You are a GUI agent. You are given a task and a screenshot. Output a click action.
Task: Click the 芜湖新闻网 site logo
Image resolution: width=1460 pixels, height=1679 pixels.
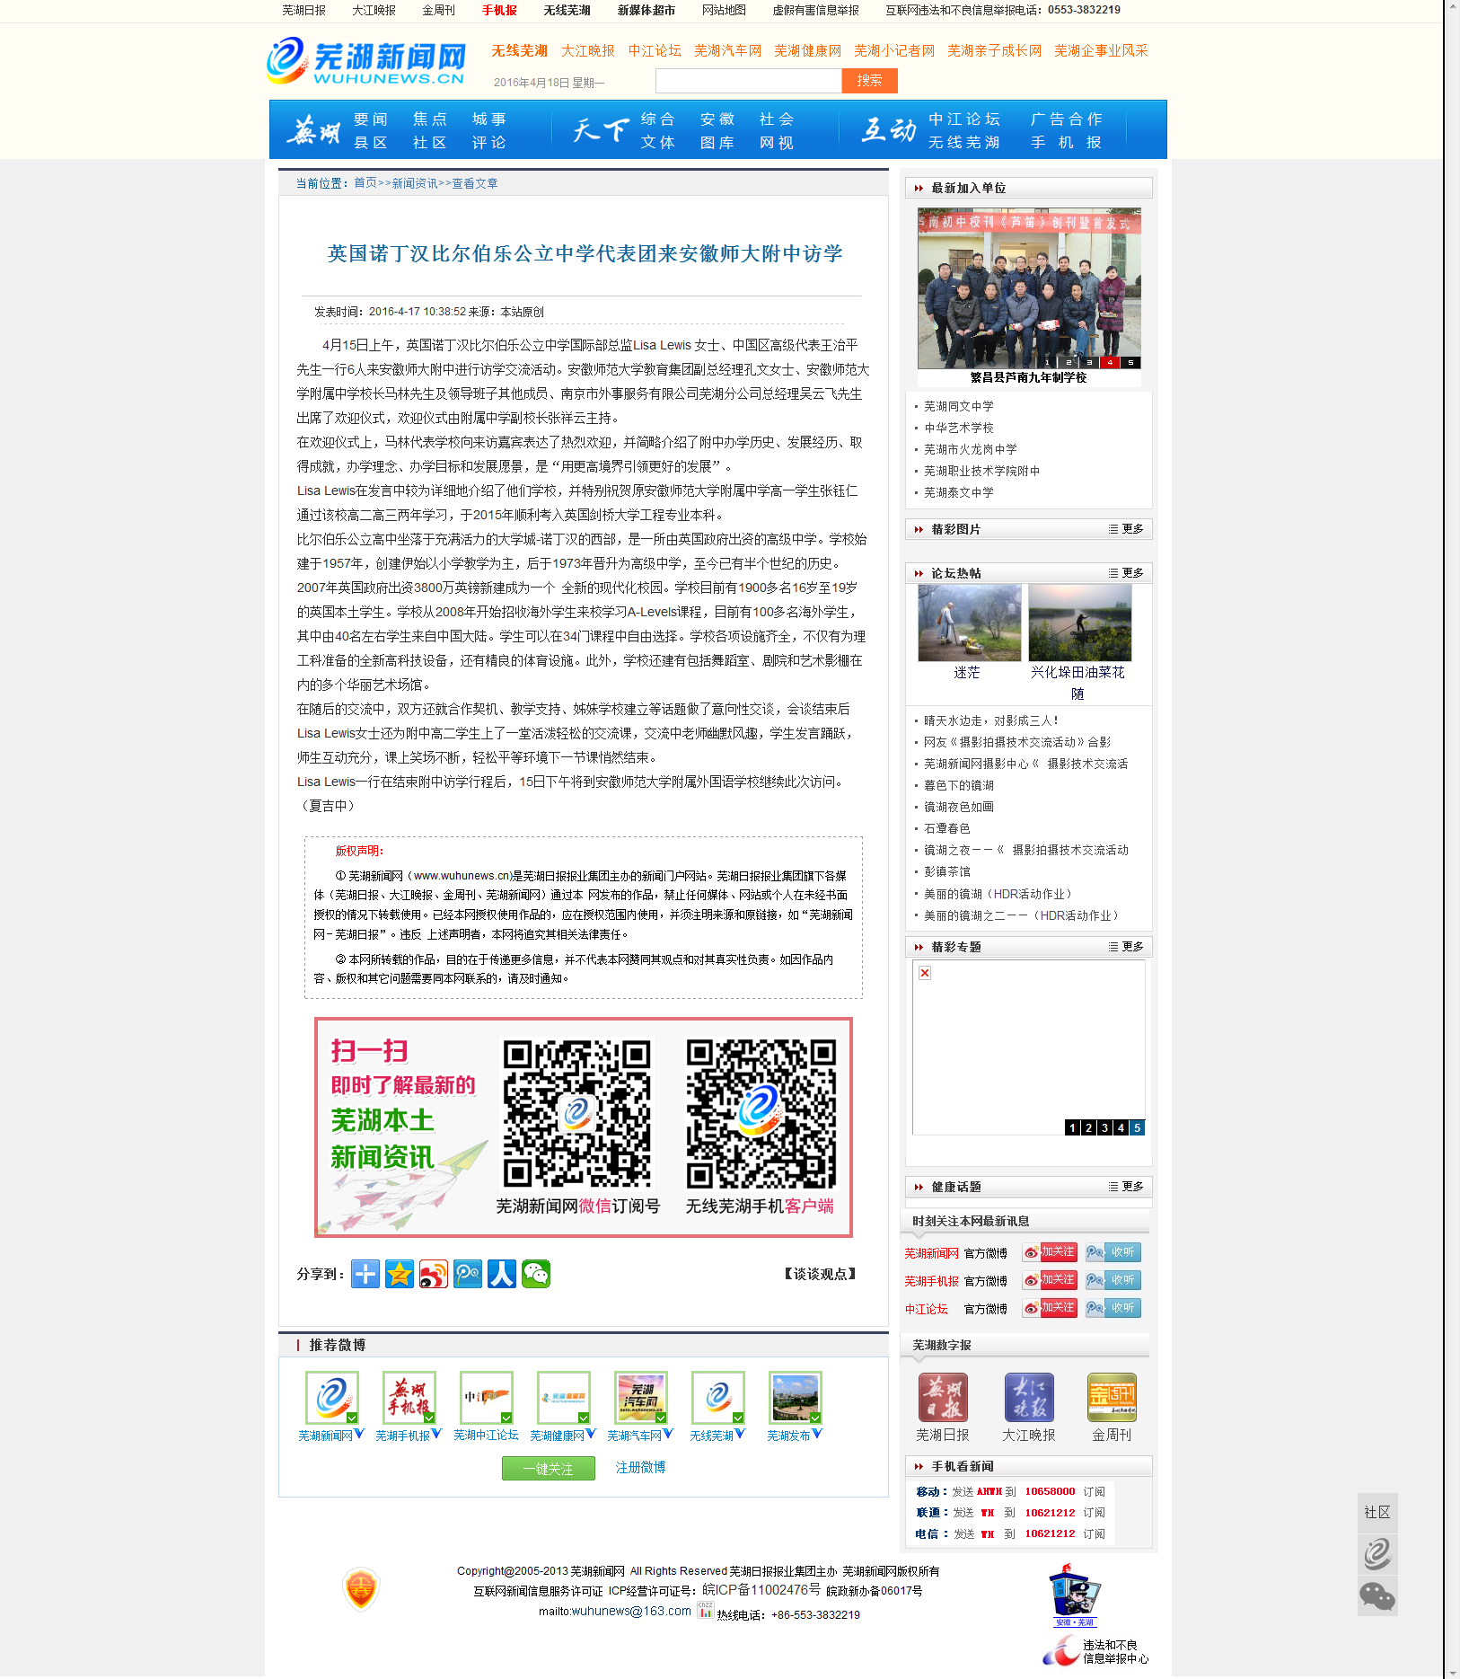(x=366, y=61)
